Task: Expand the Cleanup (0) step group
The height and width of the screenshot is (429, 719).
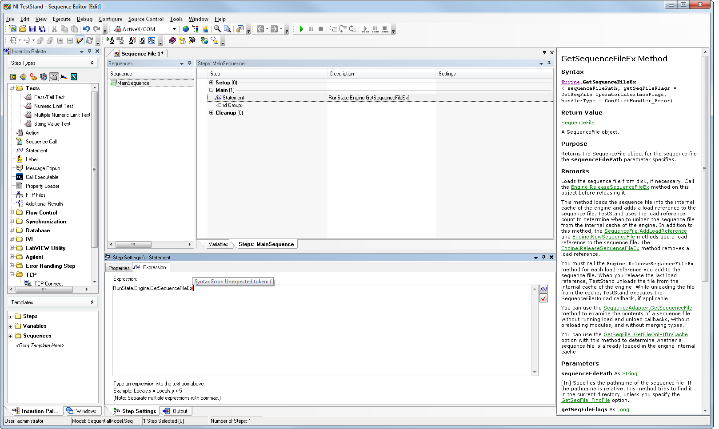Action: coord(212,112)
